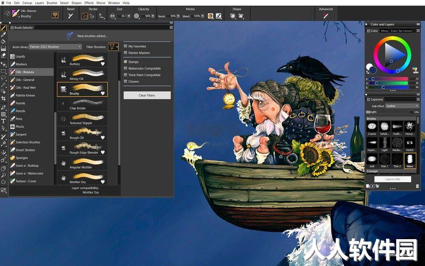Image resolution: width=425 pixels, height=266 pixels.
Task: Select the Lasso selection tool
Action: pyautogui.click(x=3, y=78)
